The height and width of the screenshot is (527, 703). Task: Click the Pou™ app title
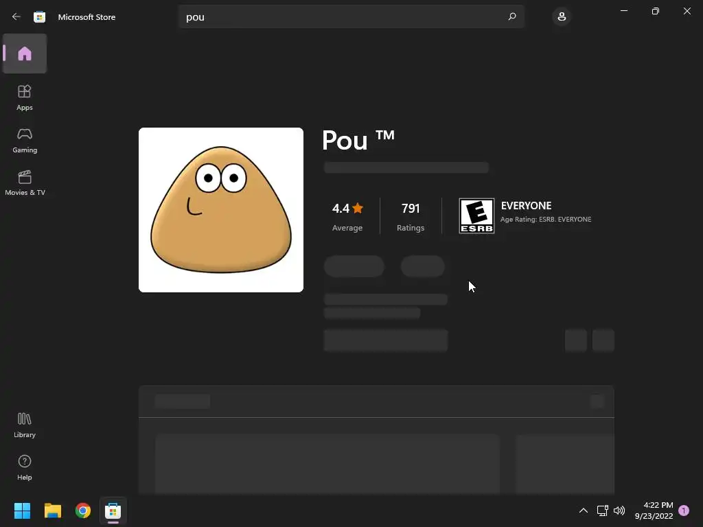(x=358, y=140)
